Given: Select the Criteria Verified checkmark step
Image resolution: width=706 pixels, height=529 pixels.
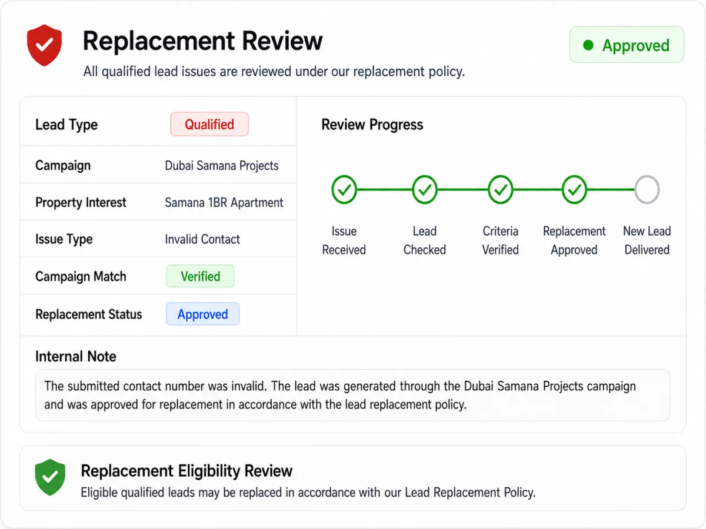Looking at the screenshot, I should (500, 190).
